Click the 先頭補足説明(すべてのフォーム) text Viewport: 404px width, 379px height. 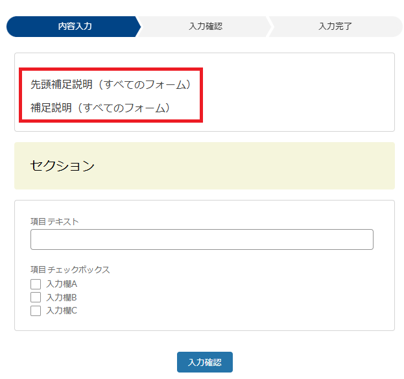pos(110,84)
